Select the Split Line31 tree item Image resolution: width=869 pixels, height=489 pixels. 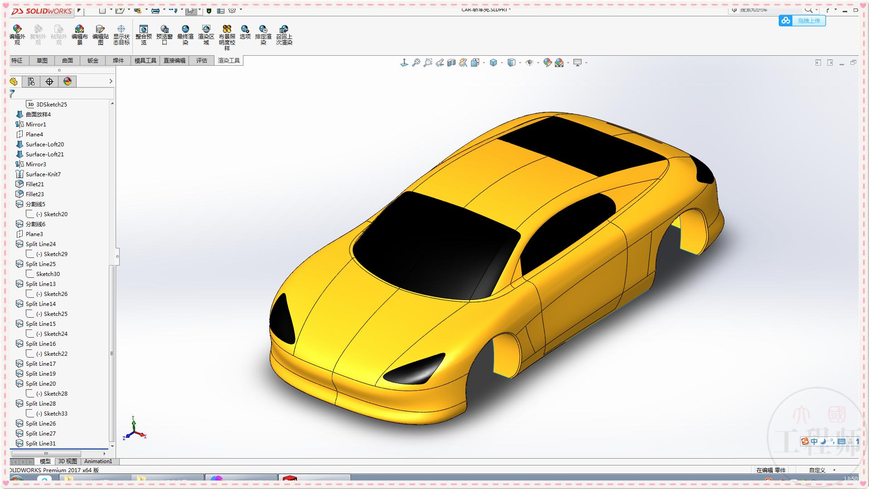coord(41,443)
